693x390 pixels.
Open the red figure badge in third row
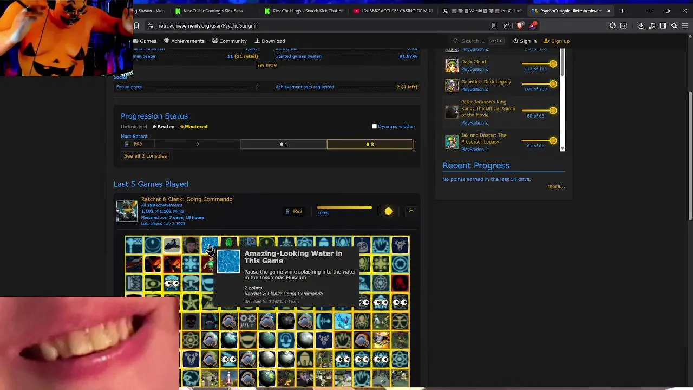tap(400, 283)
